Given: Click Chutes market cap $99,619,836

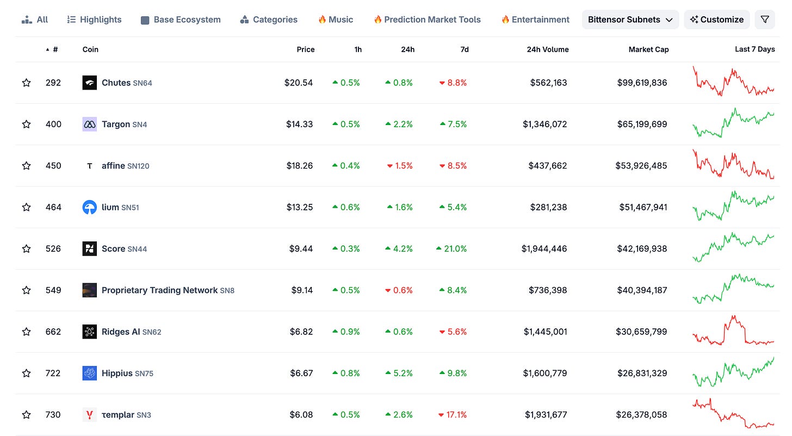Looking at the screenshot, I should 642,83.
